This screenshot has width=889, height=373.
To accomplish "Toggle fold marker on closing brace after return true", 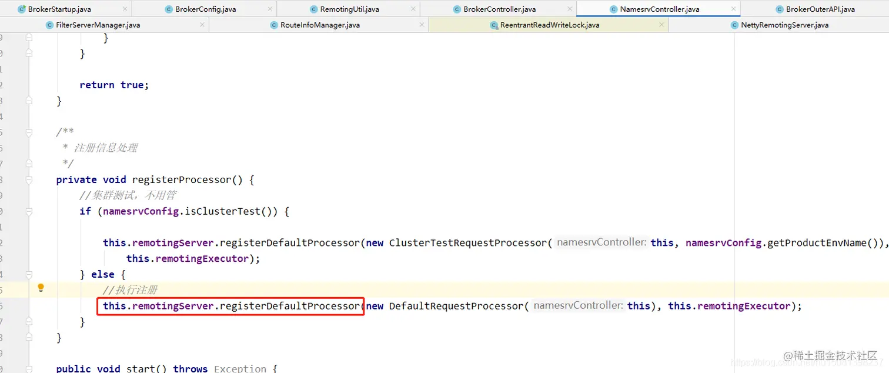I will click(x=29, y=101).
